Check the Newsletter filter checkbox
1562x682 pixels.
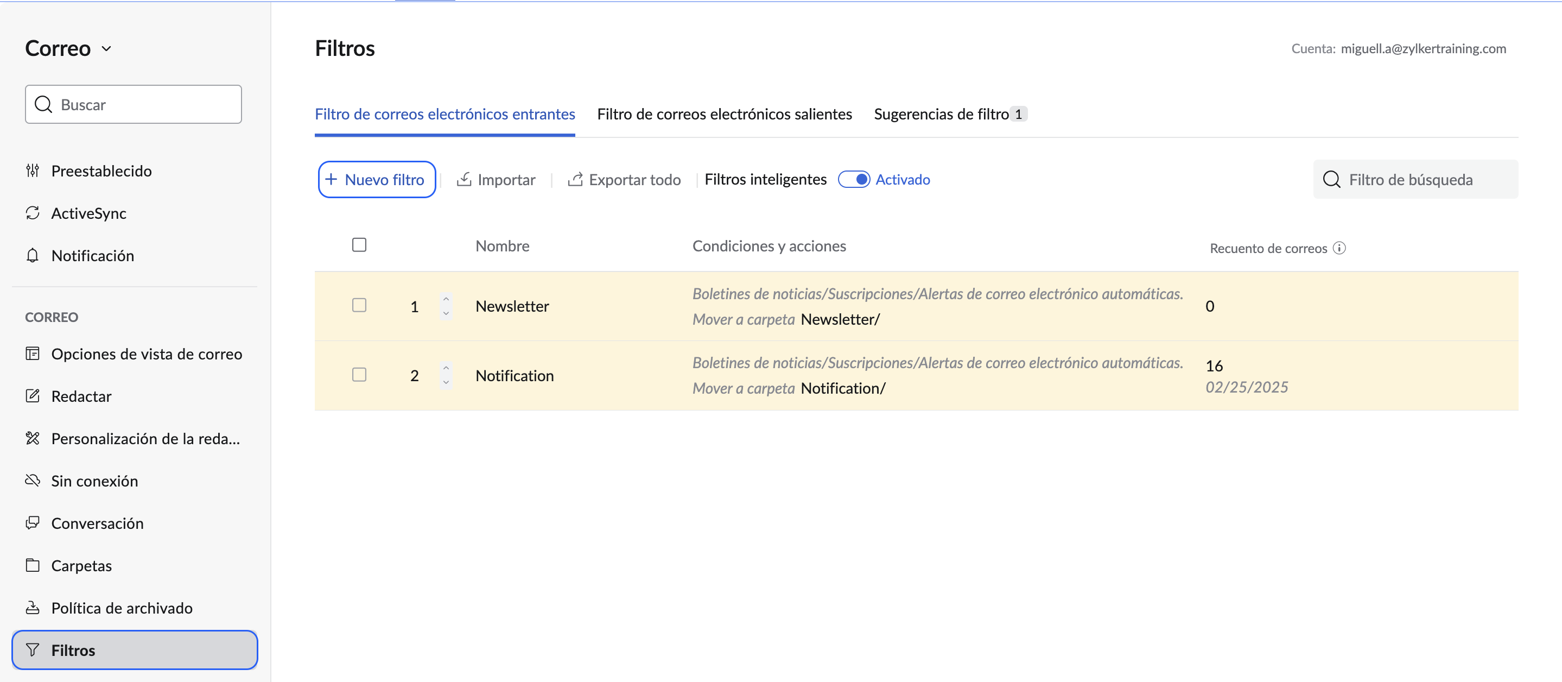(x=360, y=305)
